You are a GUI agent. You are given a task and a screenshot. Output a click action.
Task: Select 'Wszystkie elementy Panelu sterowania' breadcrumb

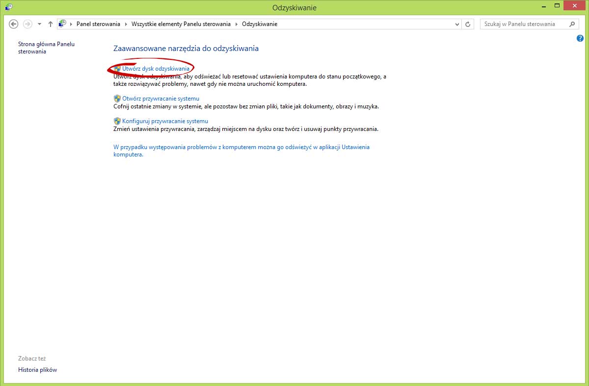181,24
